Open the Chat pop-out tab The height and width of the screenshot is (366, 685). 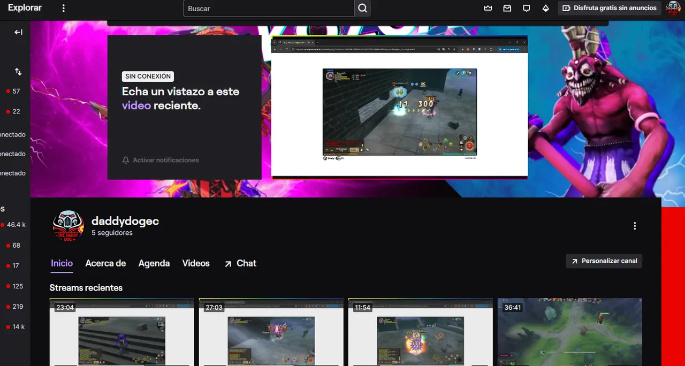point(240,263)
